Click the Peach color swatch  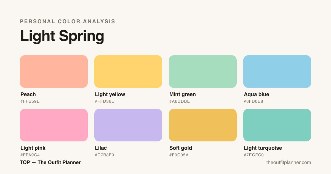[x=54, y=72]
